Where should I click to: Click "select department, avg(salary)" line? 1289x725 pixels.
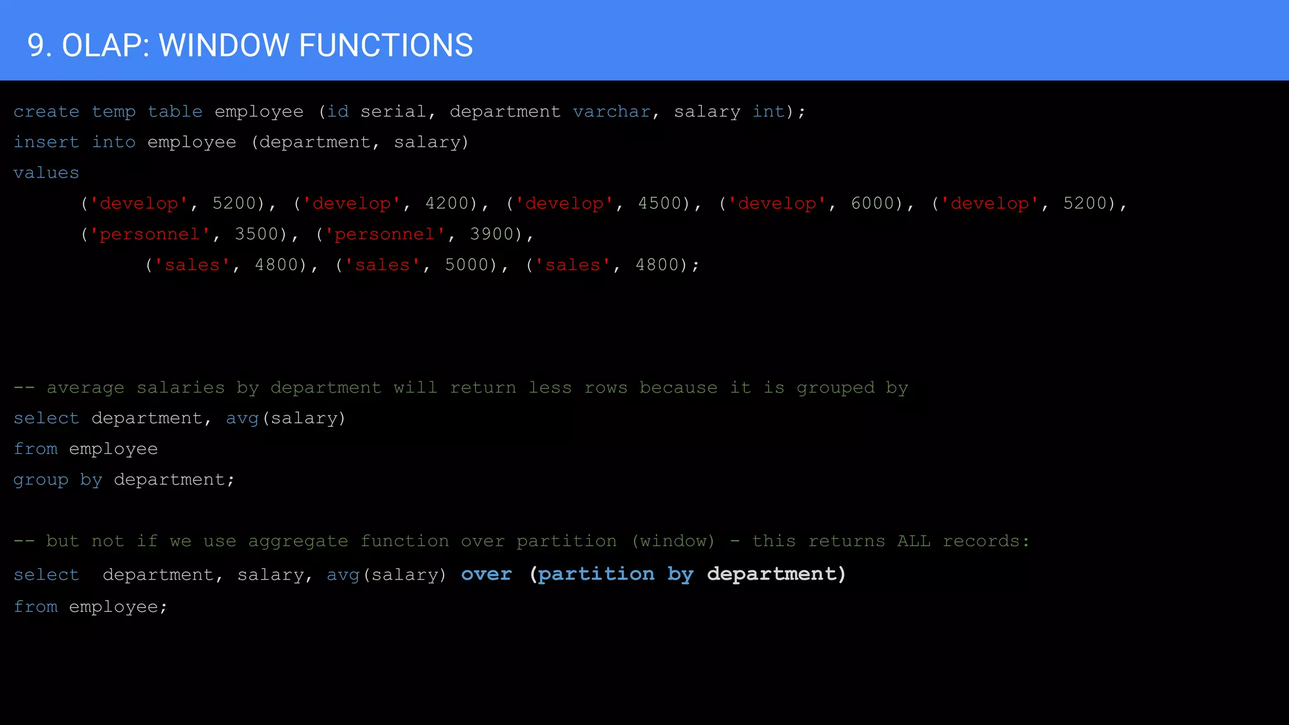[x=179, y=419]
